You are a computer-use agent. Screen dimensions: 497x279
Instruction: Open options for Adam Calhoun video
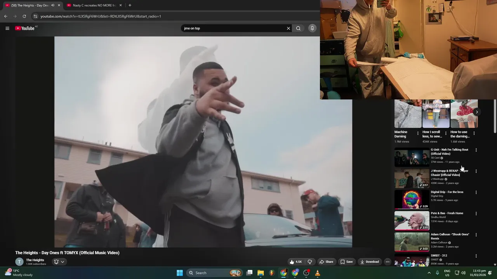coord(476,235)
